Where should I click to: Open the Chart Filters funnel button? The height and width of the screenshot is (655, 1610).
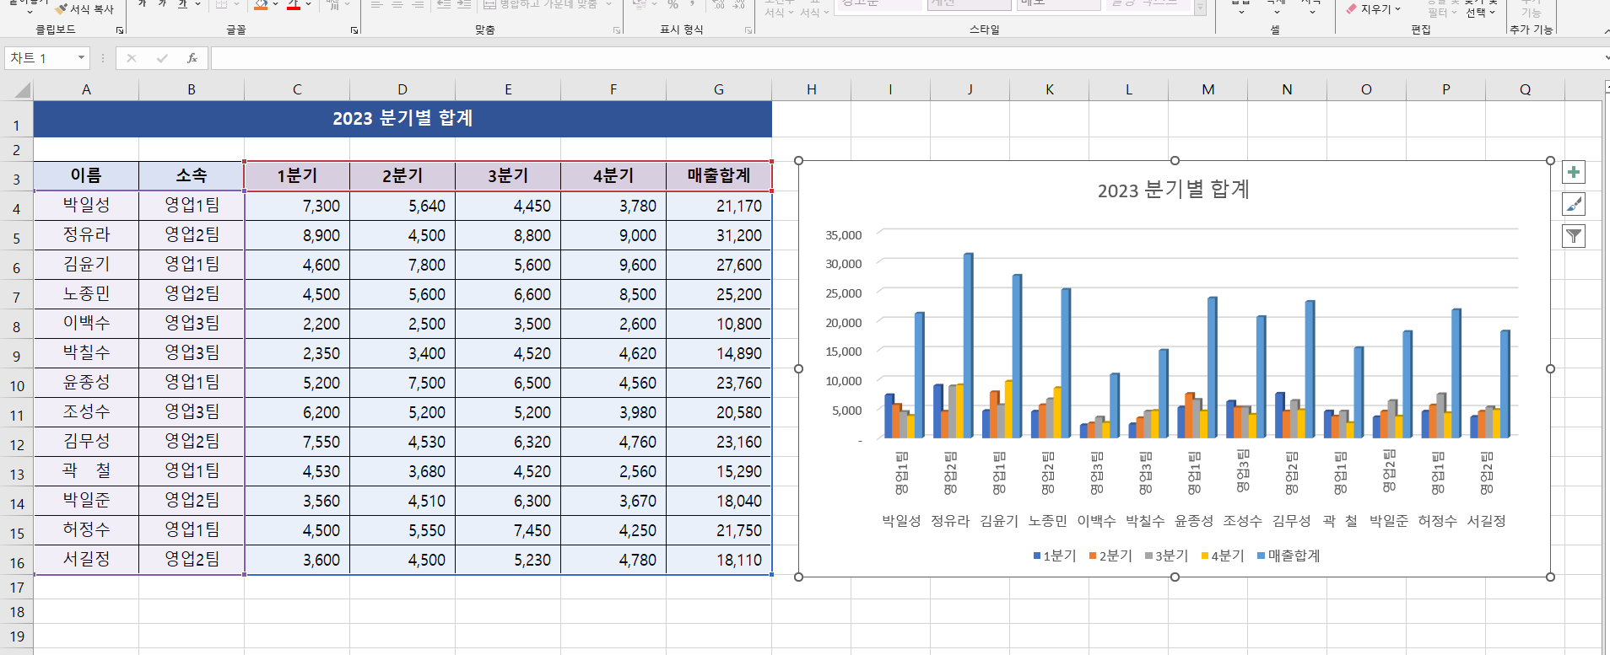pyautogui.click(x=1574, y=236)
